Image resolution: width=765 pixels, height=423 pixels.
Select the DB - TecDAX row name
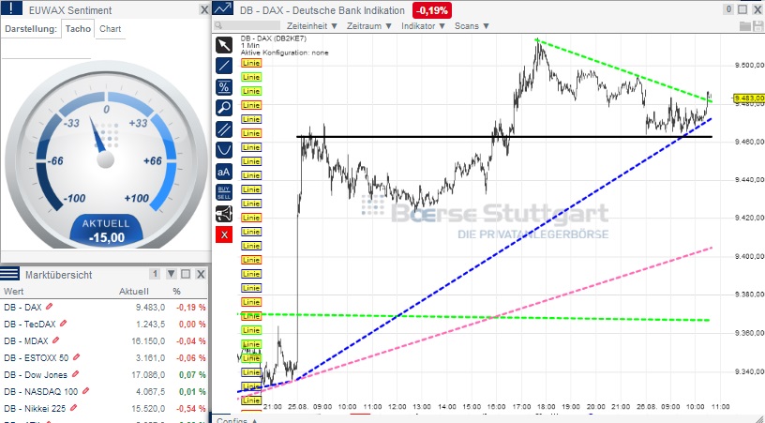pos(30,324)
